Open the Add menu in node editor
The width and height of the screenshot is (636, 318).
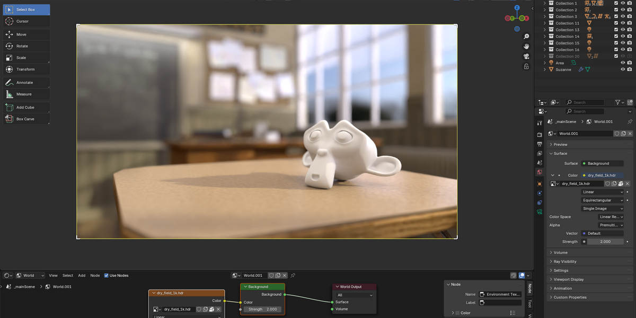tap(82, 276)
